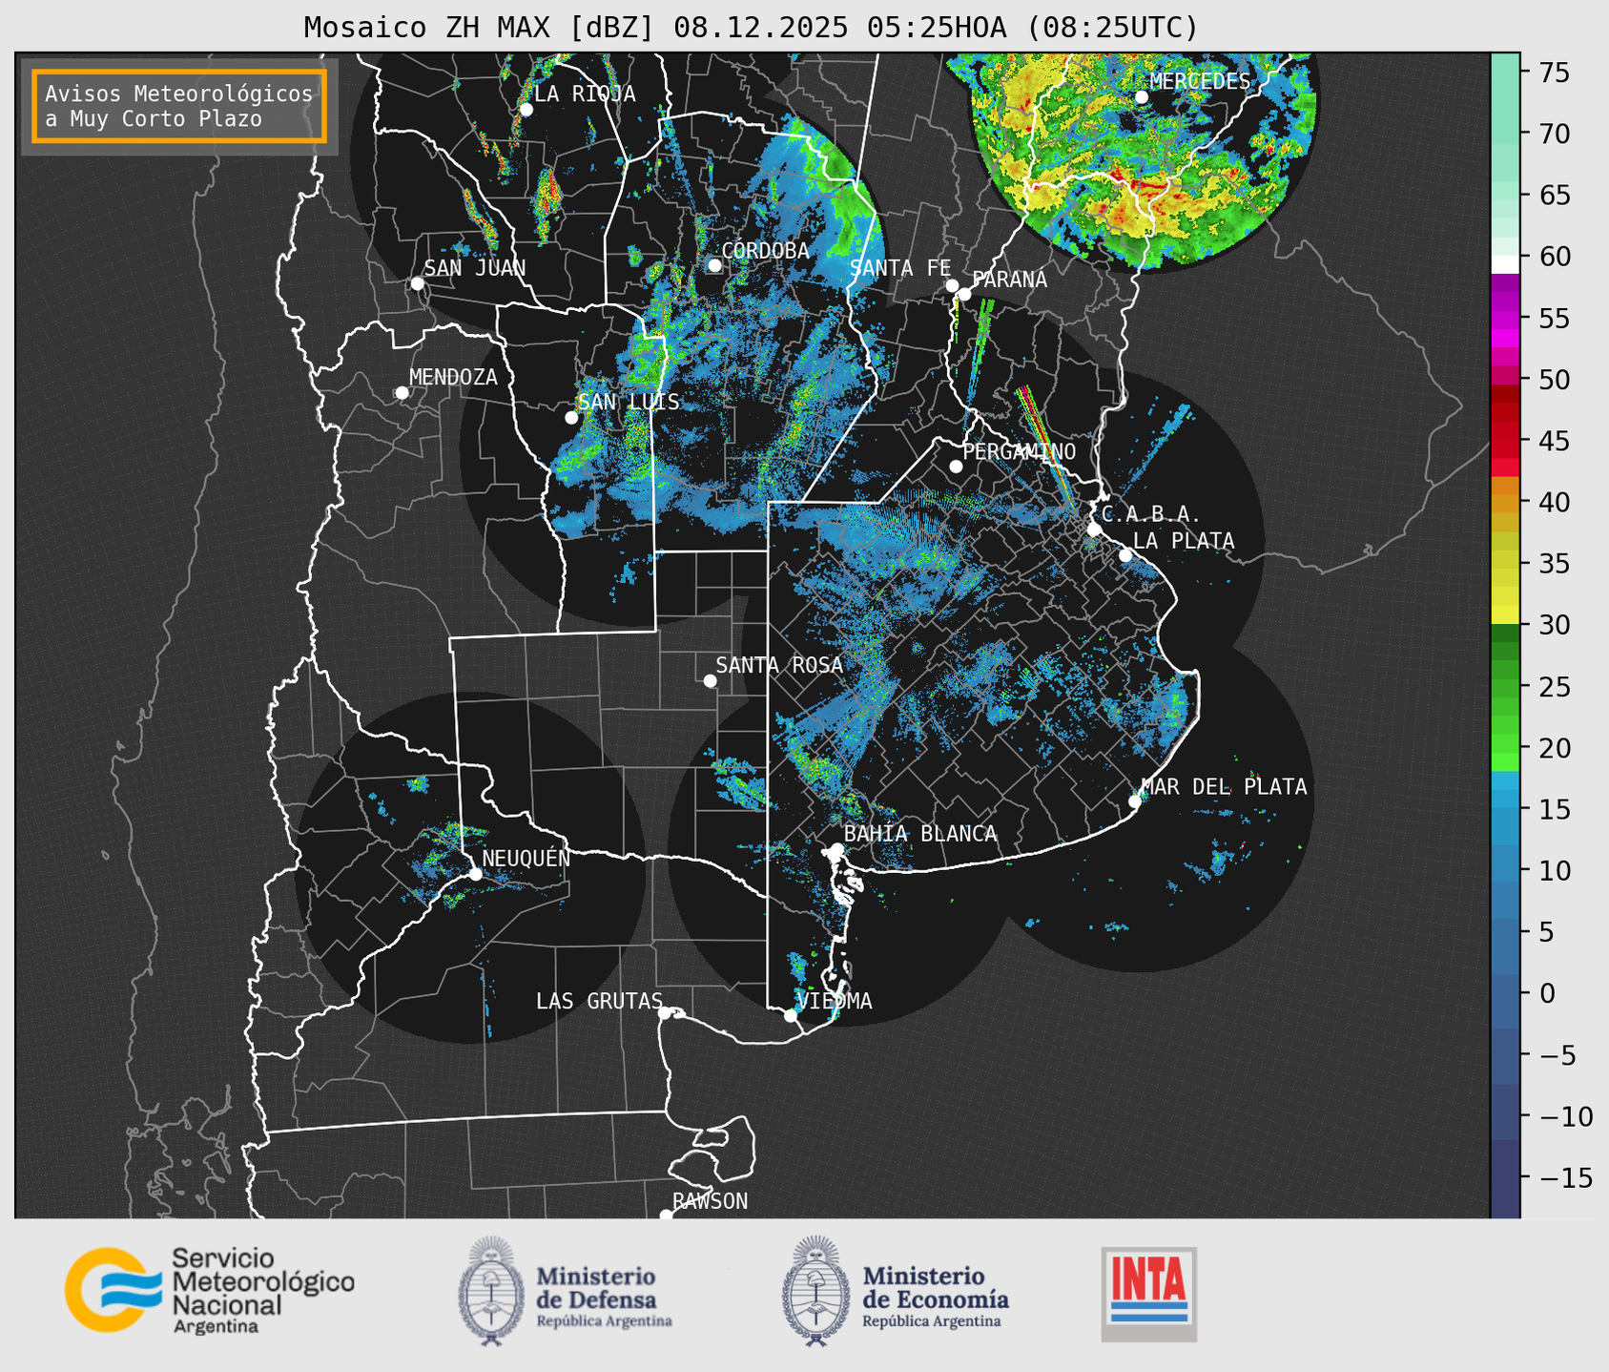The width and height of the screenshot is (1609, 1372).
Task: Click the Ministerio de Defensa text
Action: tap(605, 1298)
